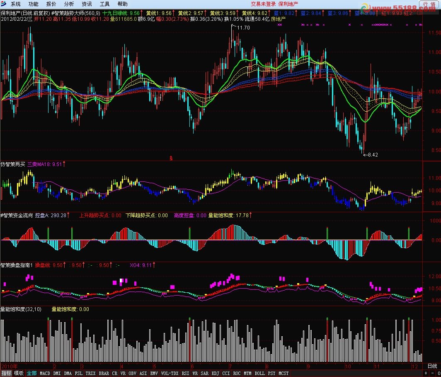Click the 智策操盘指南1 indicator title
Image resolution: width=441 pixels, height=377 pixels.
click(x=17, y=265)
